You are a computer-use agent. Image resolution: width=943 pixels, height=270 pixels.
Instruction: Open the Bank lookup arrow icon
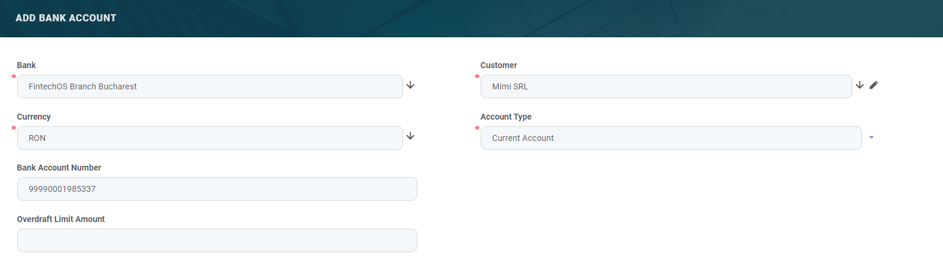point(410,85)
